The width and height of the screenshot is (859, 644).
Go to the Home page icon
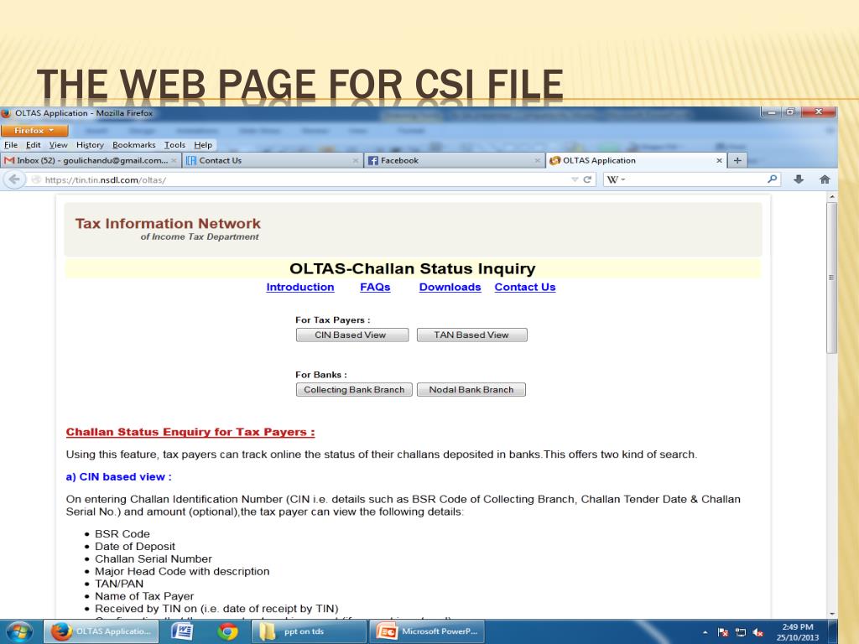825,179
